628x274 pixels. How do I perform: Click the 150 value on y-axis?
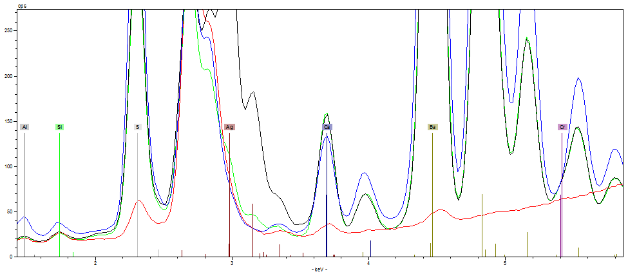click(x=8, y=121)
